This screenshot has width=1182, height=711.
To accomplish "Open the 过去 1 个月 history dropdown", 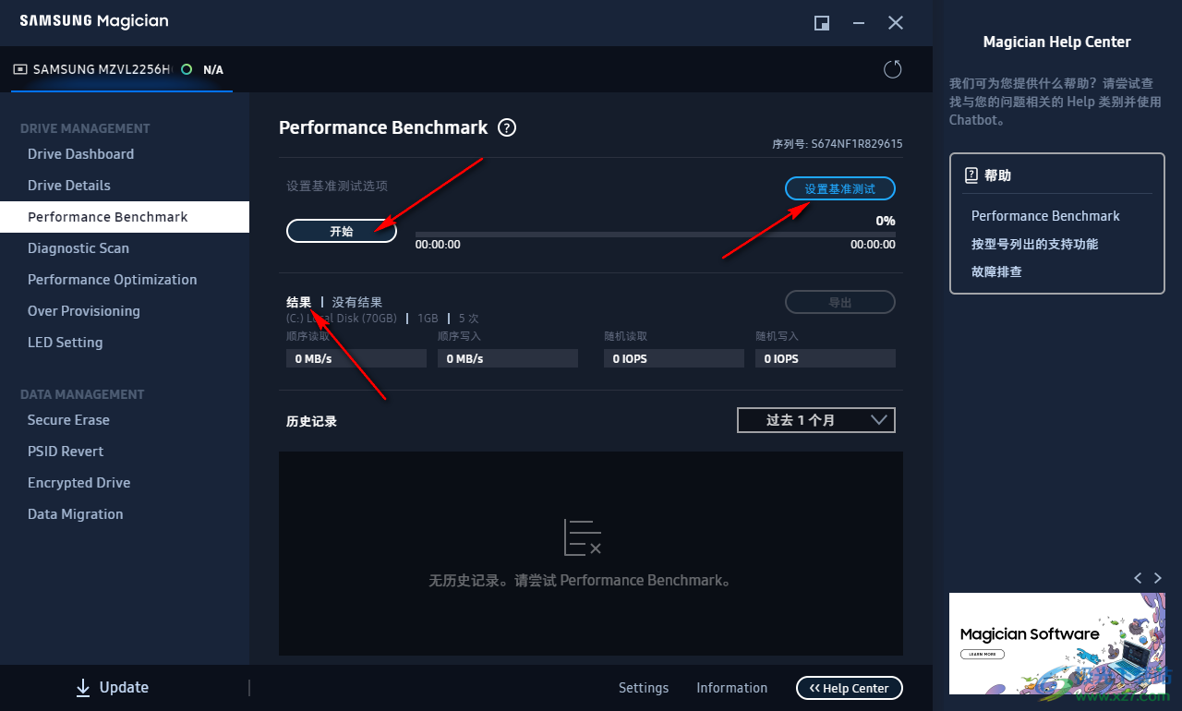I will (816, 420).
